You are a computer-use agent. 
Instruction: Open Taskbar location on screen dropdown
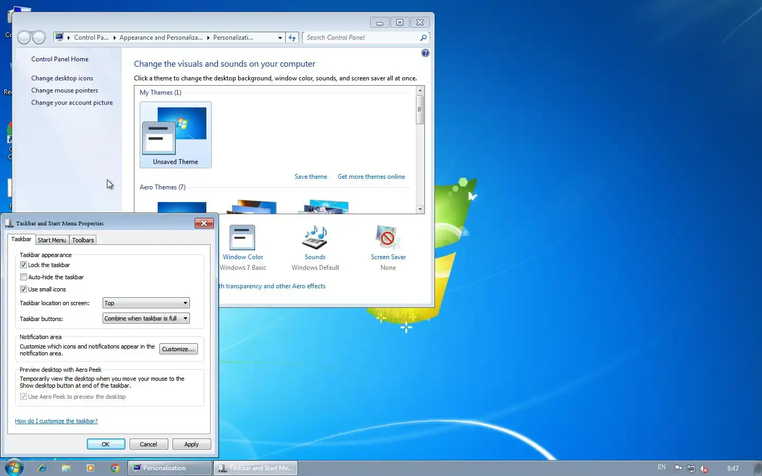pos(146,303)
